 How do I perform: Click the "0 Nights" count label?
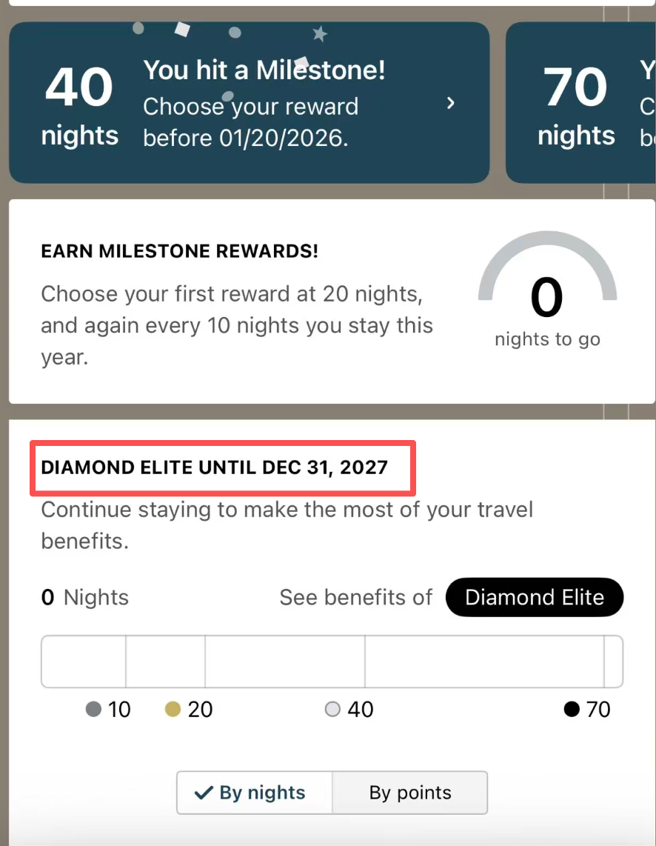[x=85, y=597]
